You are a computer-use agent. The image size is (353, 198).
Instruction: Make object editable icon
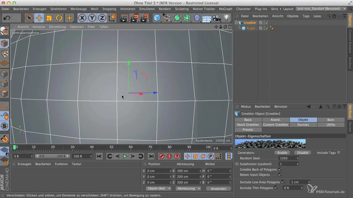coord(5,31)
